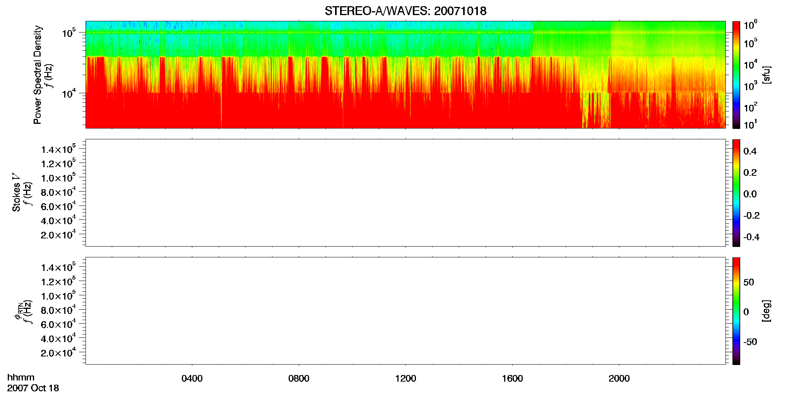Click the degrees color bar beside [deg]
This screenshot has height=418, width=811.
[x=736, y=311]
